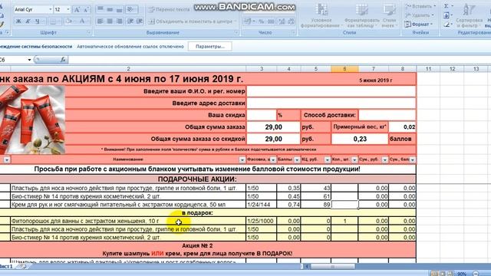The height and width of the screenshot is (276, 491).
Task: Open filter dropdown for Фасовка column
Action: pyautogui.click(x=273, y=160)
